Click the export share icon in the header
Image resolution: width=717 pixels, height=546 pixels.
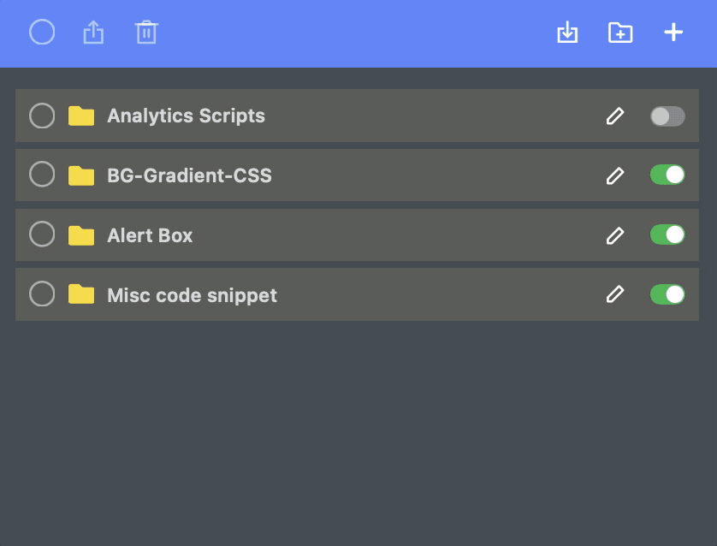point(94,32)
